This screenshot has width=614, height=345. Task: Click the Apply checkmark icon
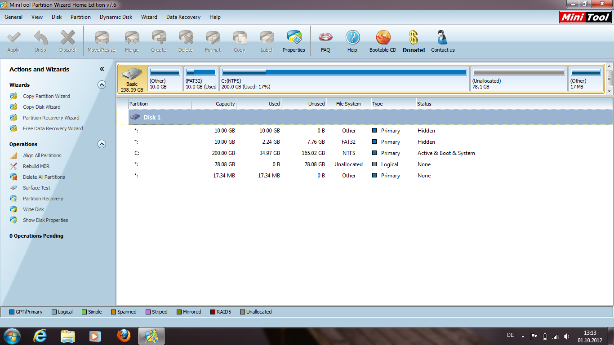point(13,37)
